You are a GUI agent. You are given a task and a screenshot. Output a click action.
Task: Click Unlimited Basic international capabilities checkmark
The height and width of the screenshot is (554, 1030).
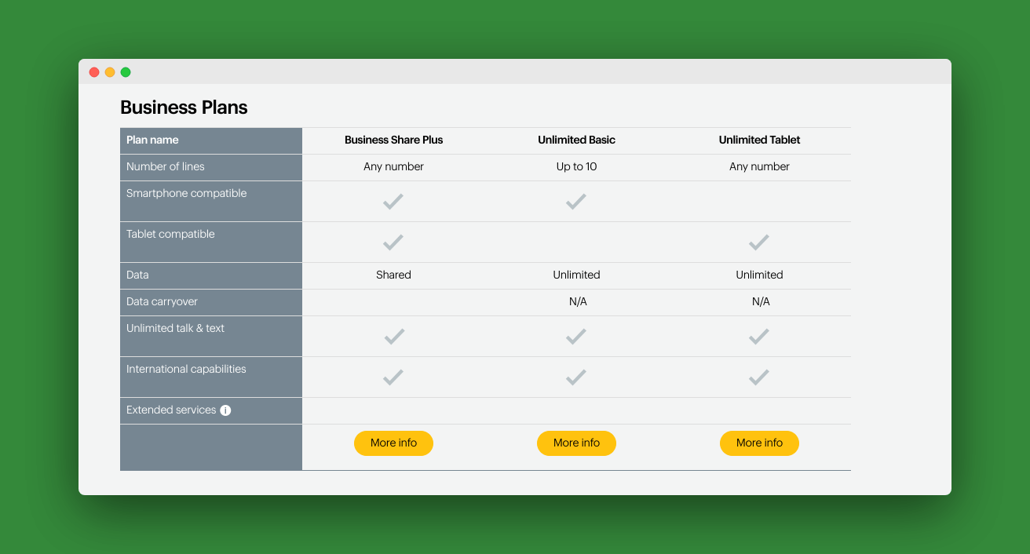[576, 377]
